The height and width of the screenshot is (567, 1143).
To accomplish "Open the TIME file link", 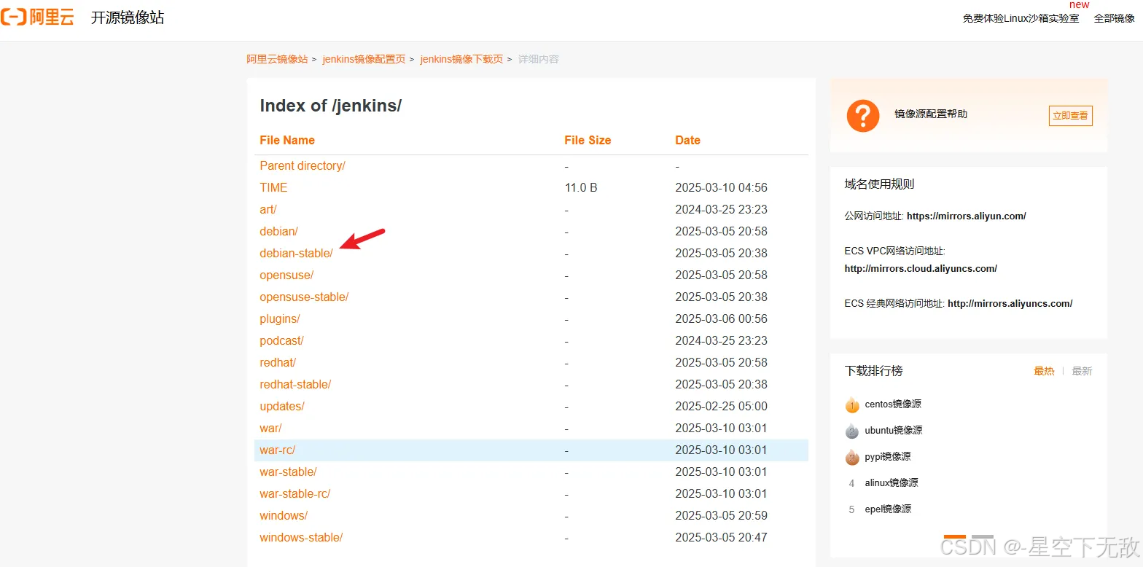I will point(273,187).
